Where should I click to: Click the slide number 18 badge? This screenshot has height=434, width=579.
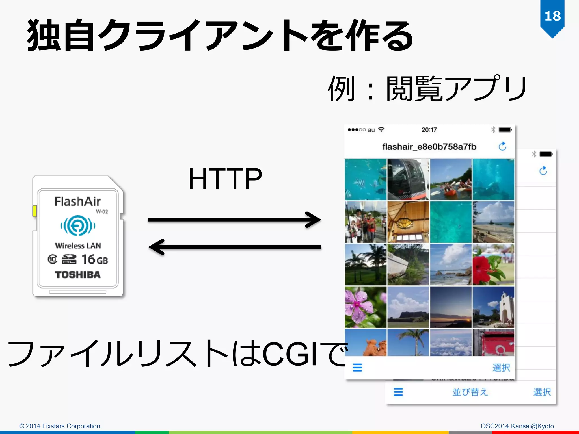pos(552,19)
